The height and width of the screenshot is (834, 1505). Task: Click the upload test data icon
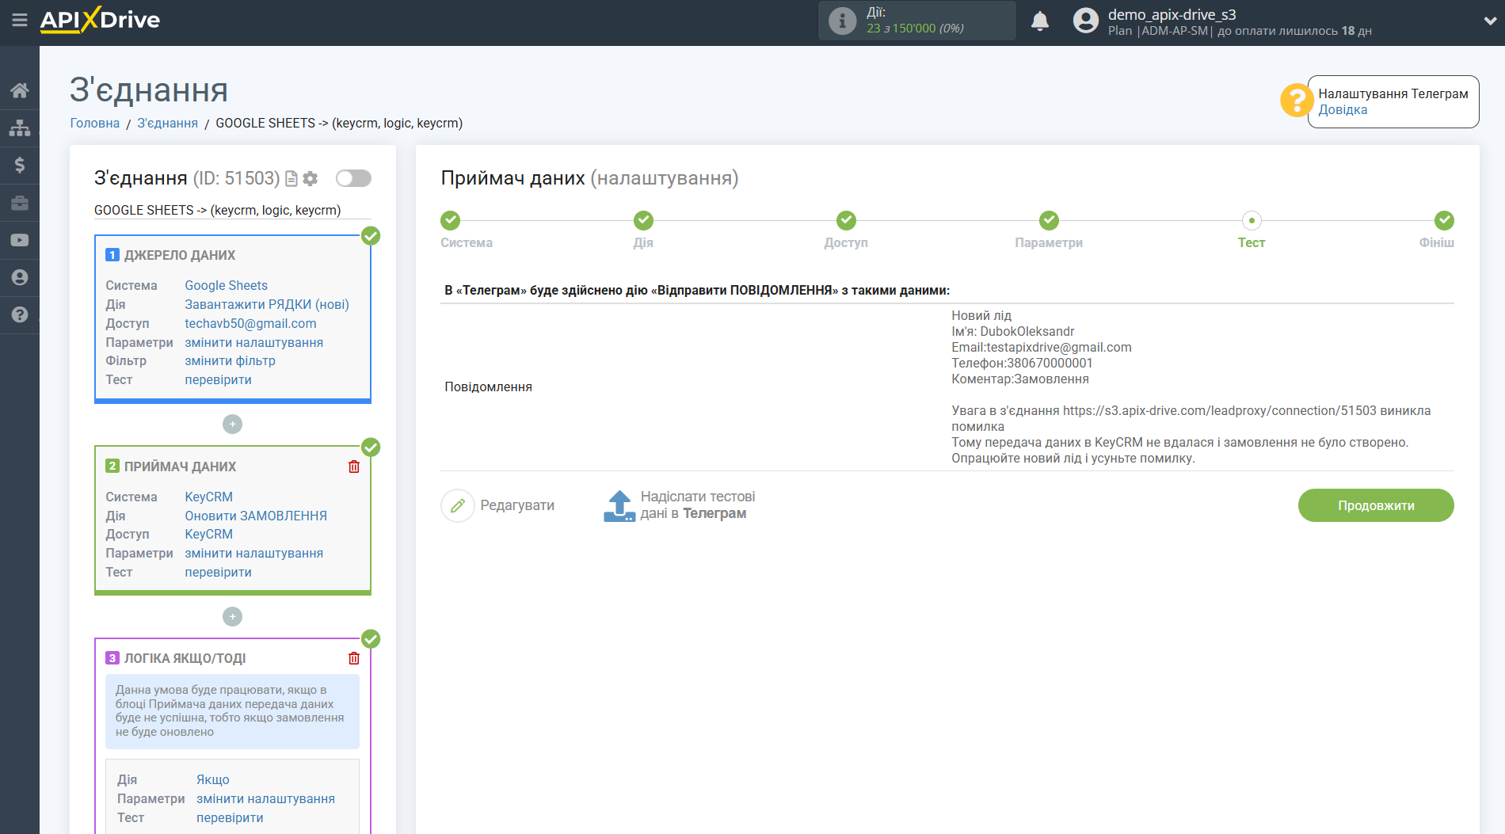[619, 505]
